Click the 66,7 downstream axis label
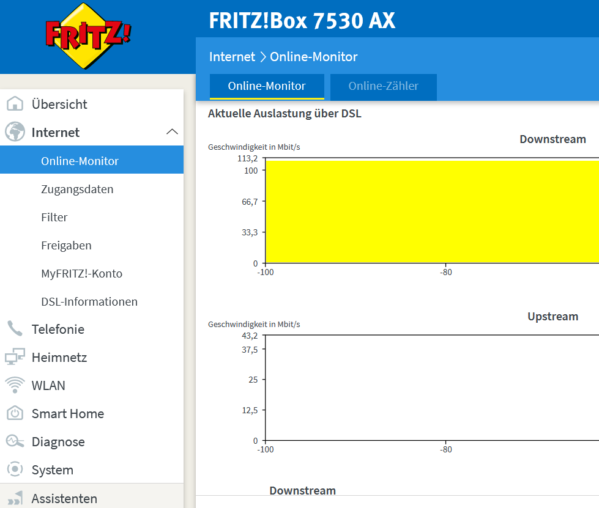Image resolution: width=599 pixels, height=508 pixels. (x=250, y=202)
